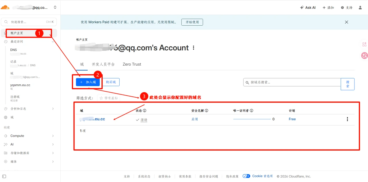Click the Free plan link

pyautogui.click(x=292, y=119)
